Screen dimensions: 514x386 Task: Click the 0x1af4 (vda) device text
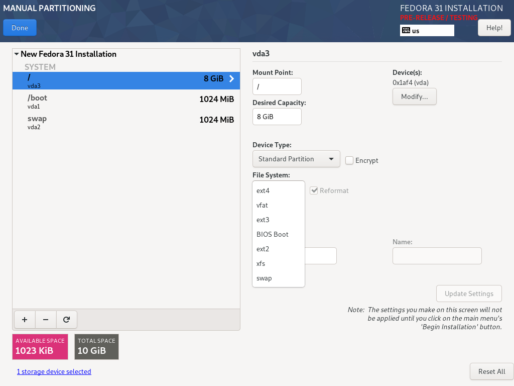[411, 83]
